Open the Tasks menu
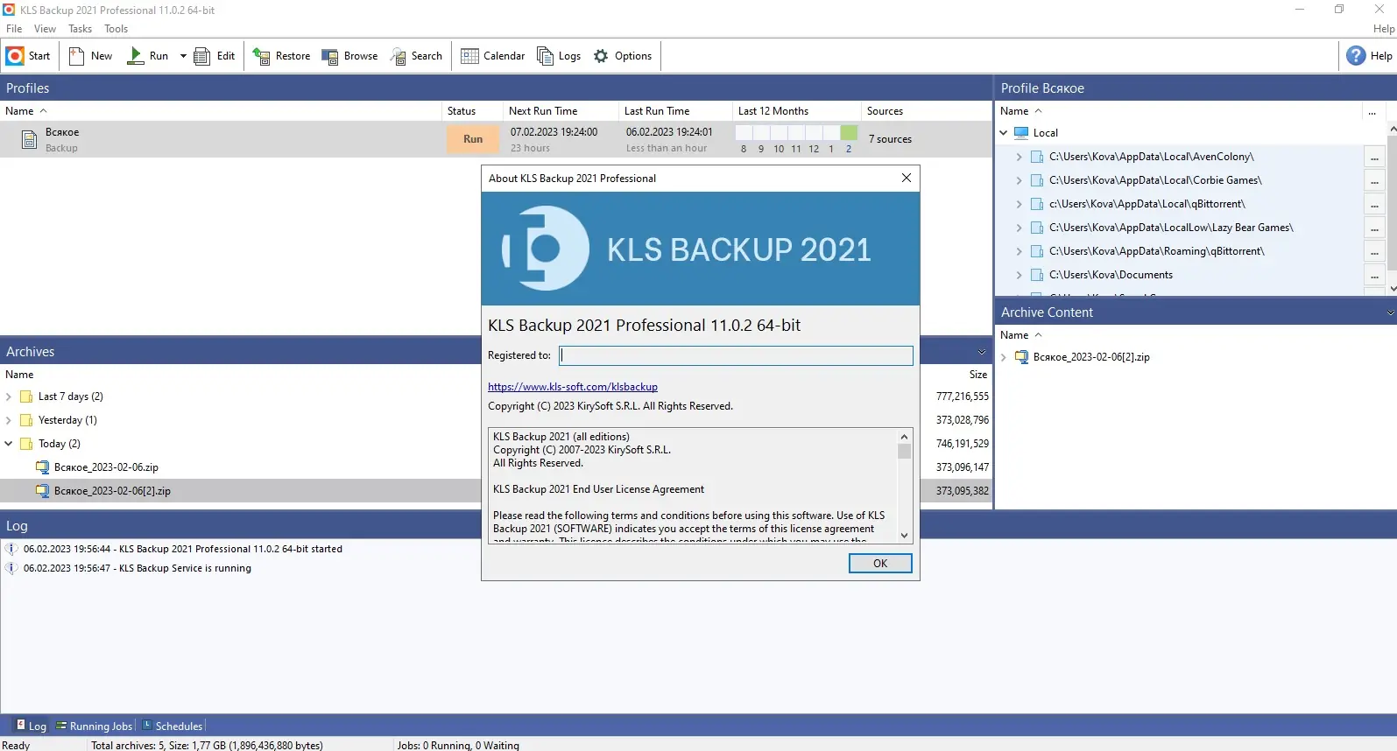 point(80,29)
